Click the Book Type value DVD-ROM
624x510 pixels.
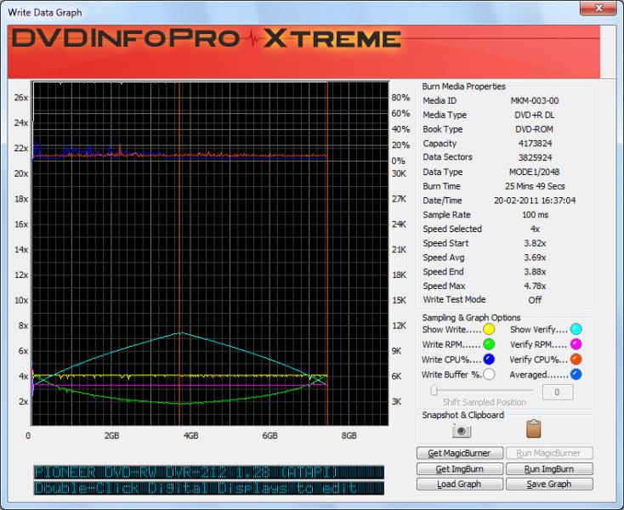tap(534, 129)
